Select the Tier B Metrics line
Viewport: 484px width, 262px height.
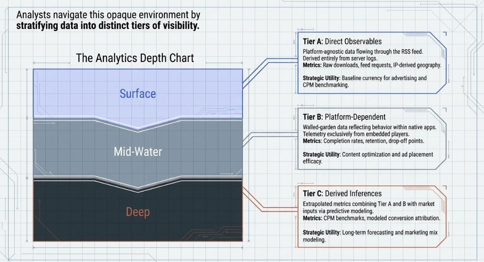point(363,141)
